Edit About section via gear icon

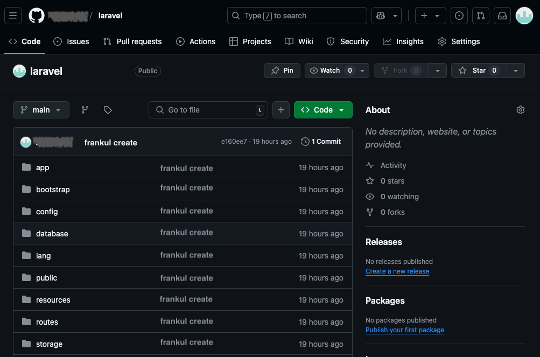[521, 110]
